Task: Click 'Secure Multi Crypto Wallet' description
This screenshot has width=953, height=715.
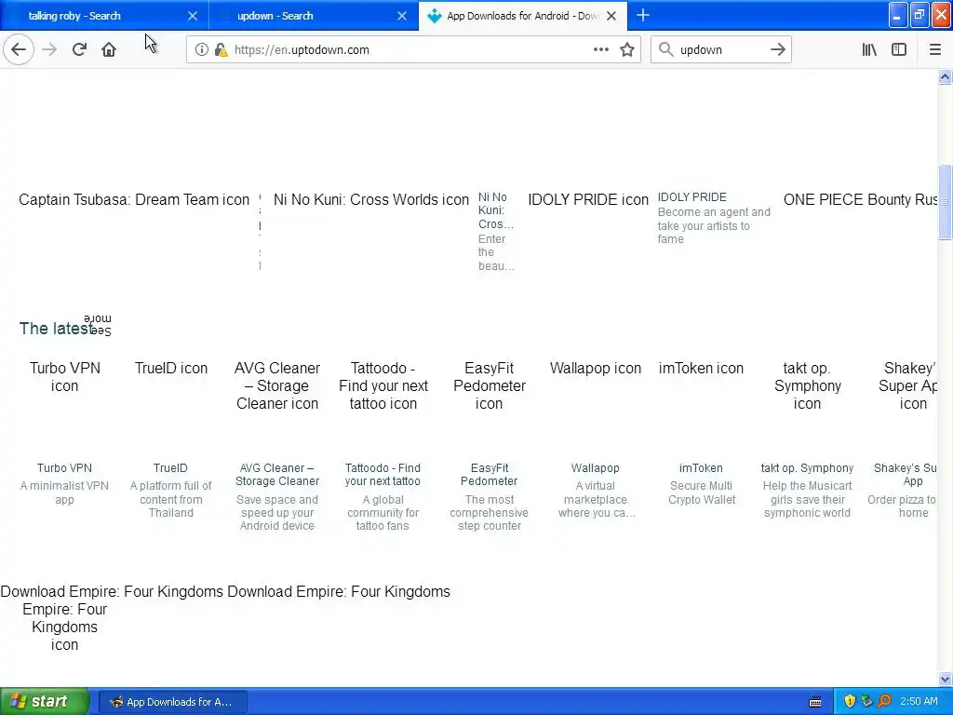Action: (x=702, y=492)
